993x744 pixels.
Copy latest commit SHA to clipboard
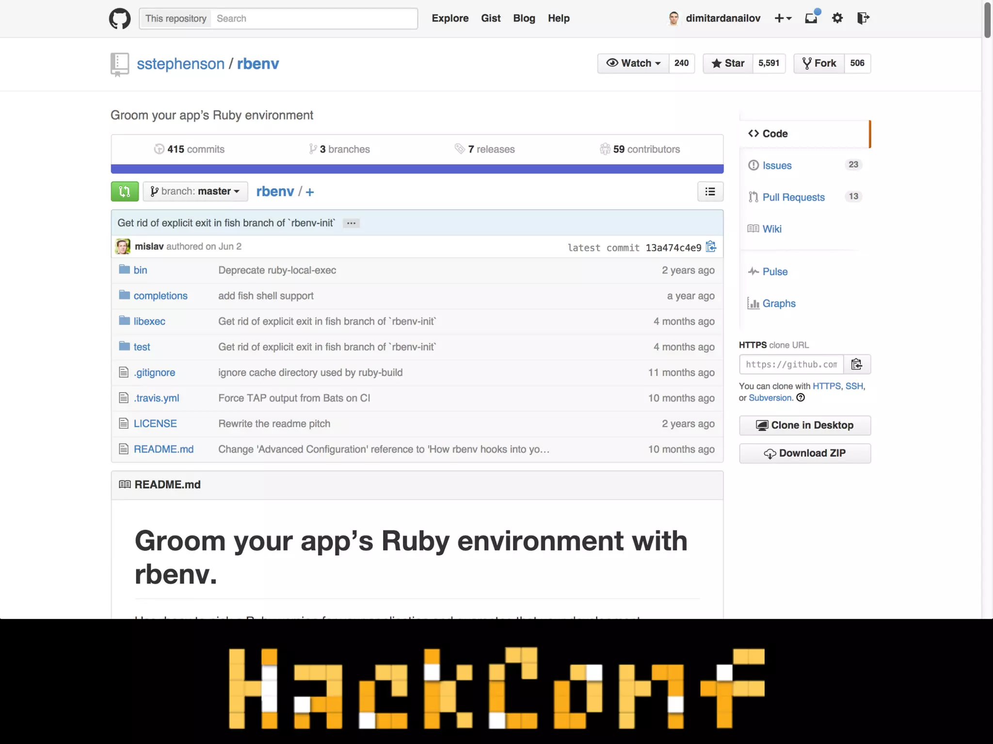711,247
